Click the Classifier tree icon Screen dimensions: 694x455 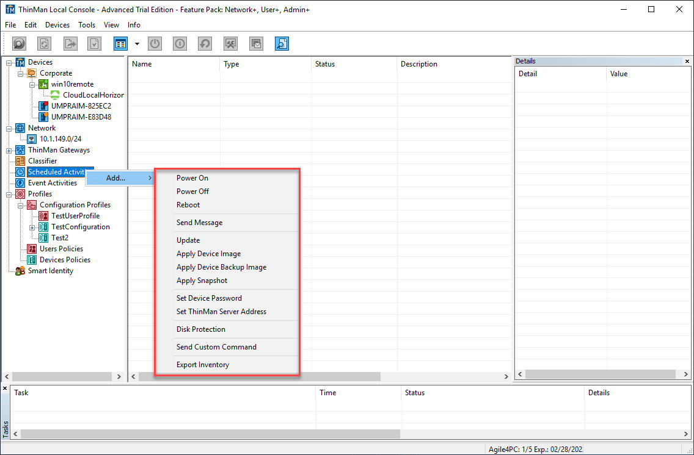tap(20, 161)
